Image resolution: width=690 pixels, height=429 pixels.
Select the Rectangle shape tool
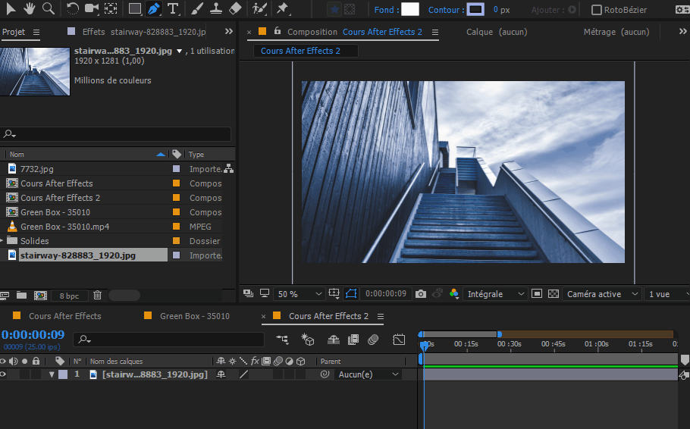tap(135, 8)
